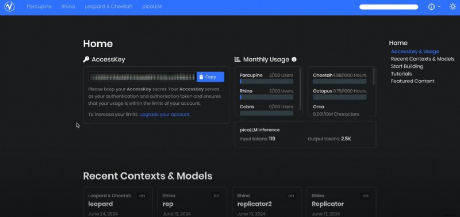The width and height of the screenshot is (460, 217).
Task: Toggle the light/dark theme sun icon
Action: click(x=453, y=6)
